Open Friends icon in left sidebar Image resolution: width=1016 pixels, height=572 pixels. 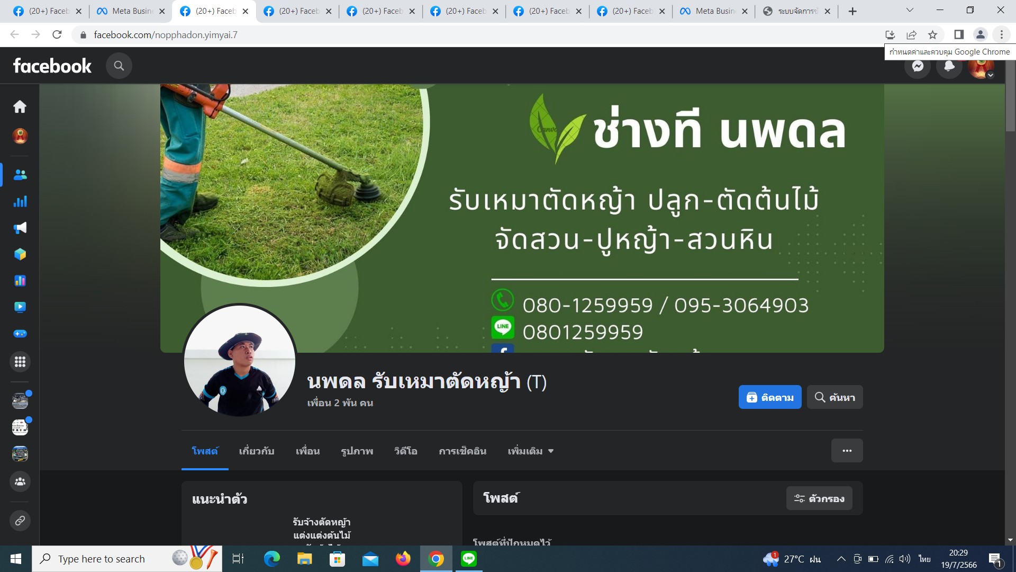coord(20,175)
